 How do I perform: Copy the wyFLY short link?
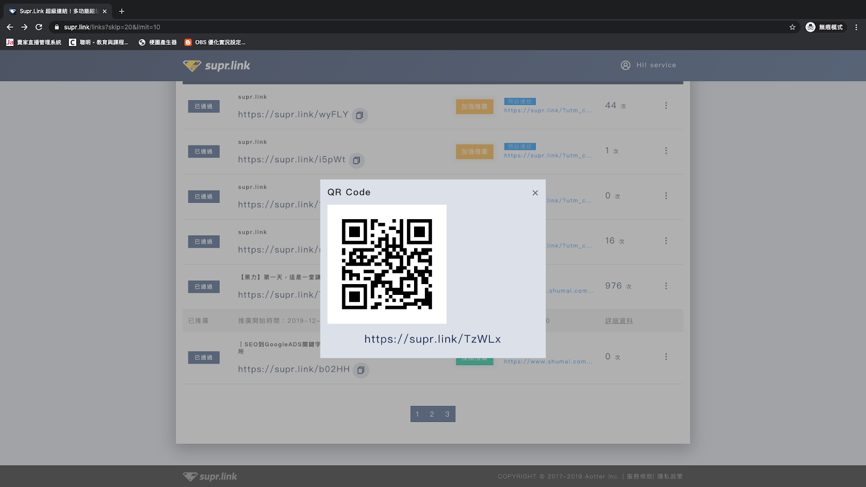coord(359,115)
